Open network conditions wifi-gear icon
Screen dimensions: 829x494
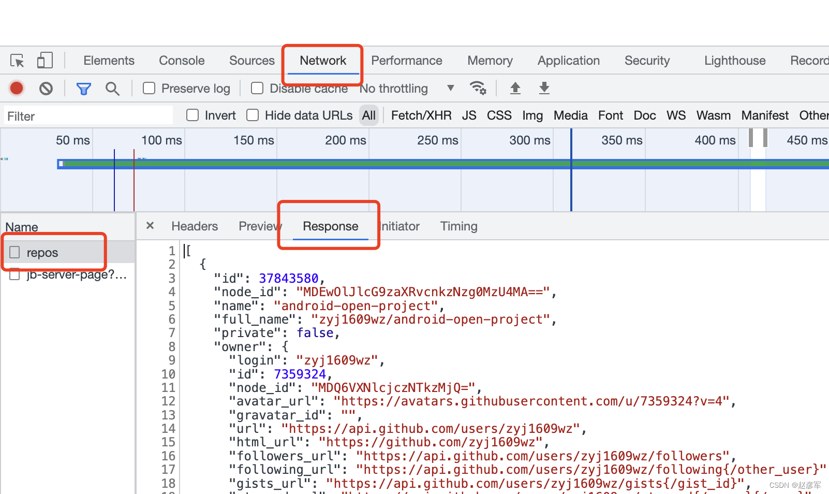478,88
